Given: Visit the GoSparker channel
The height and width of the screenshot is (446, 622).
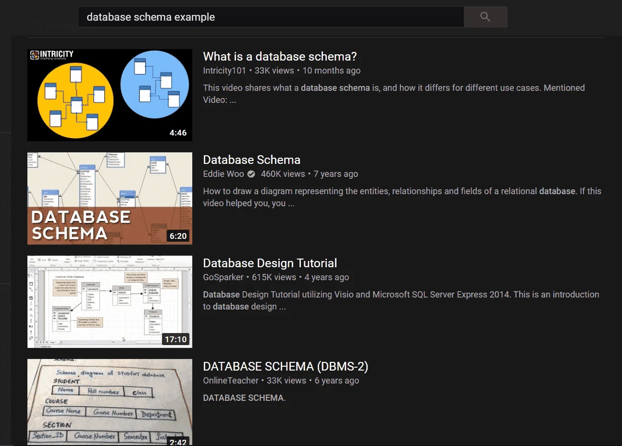Looking at the screenshot, I should point(223,277).
